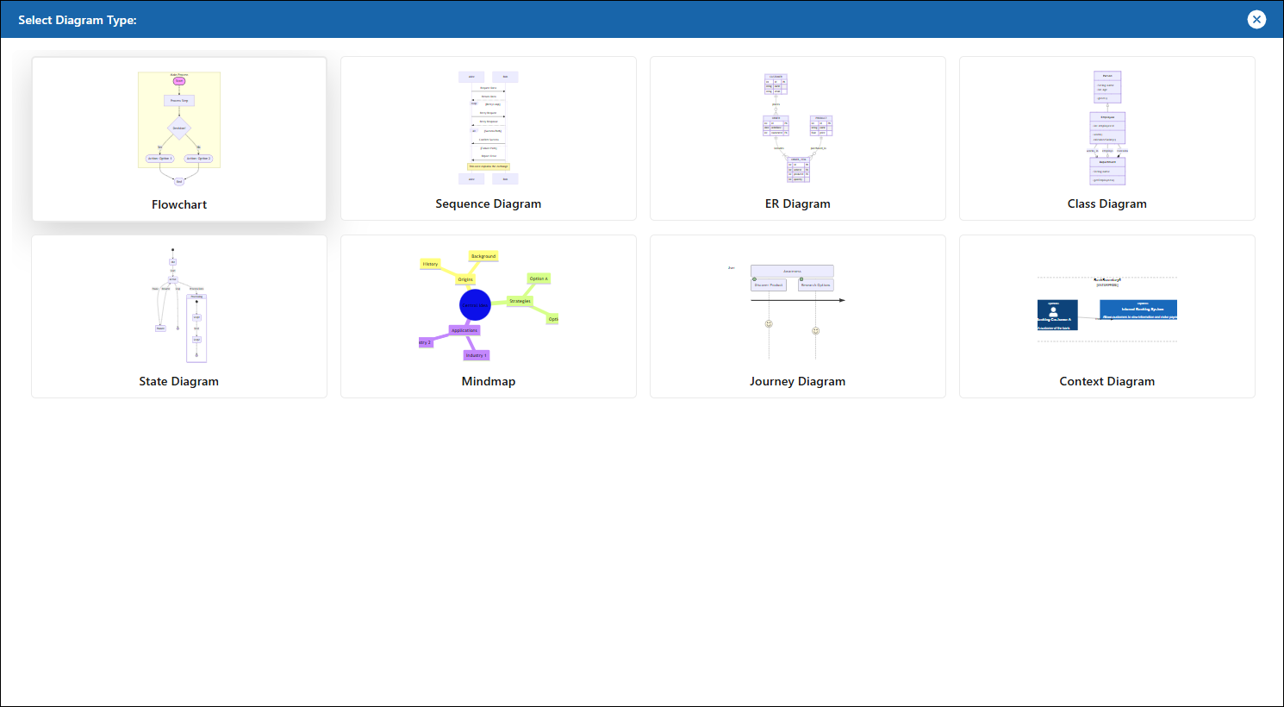Select the Context Diagram preview thumbnail
The height and width of the screenshot is (707, 1284).
point(1107,310)
